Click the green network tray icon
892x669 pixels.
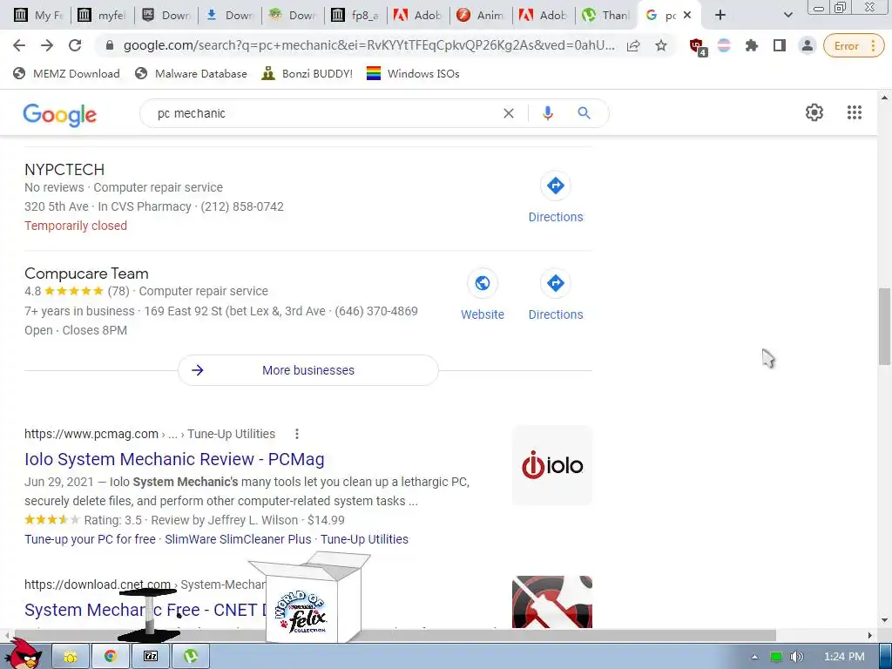pos(776,657)
